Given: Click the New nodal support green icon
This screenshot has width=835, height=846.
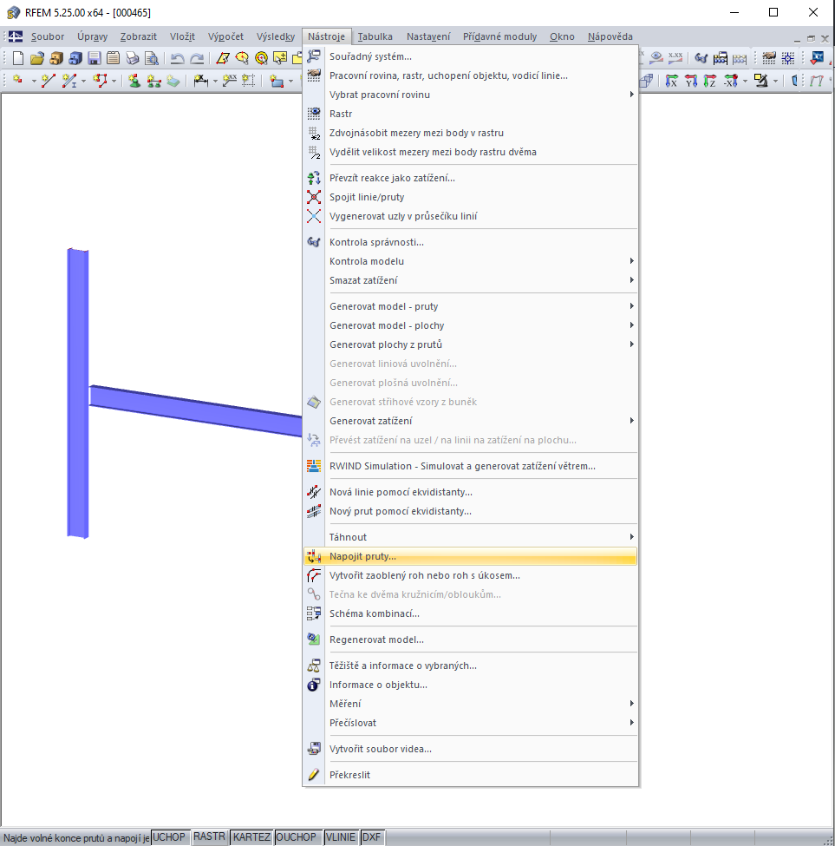Looking at the screenshot, I should (x=134, y=81).
